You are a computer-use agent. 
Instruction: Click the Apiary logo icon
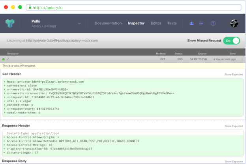pos(10,23)
